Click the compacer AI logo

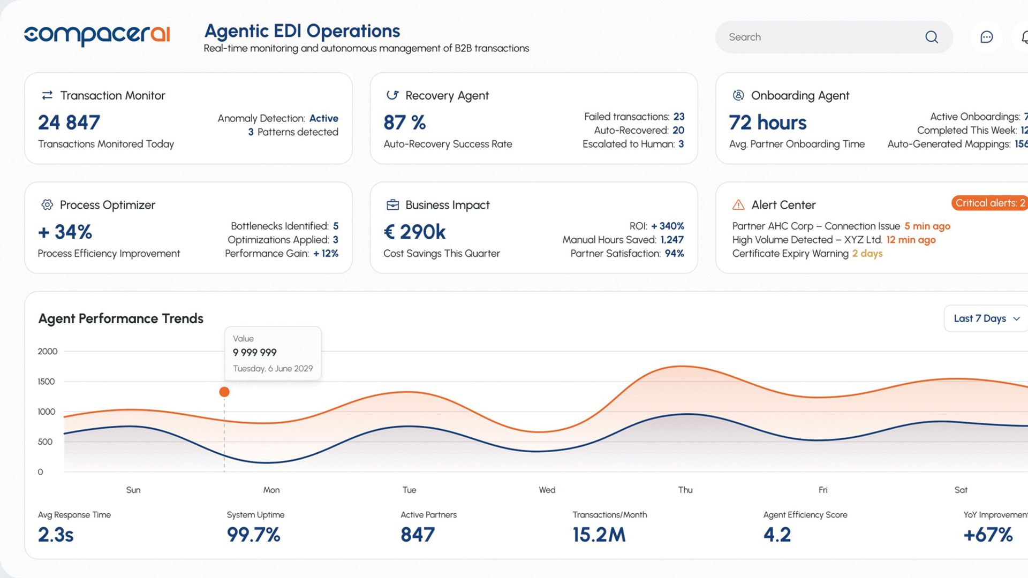(97, 35)
